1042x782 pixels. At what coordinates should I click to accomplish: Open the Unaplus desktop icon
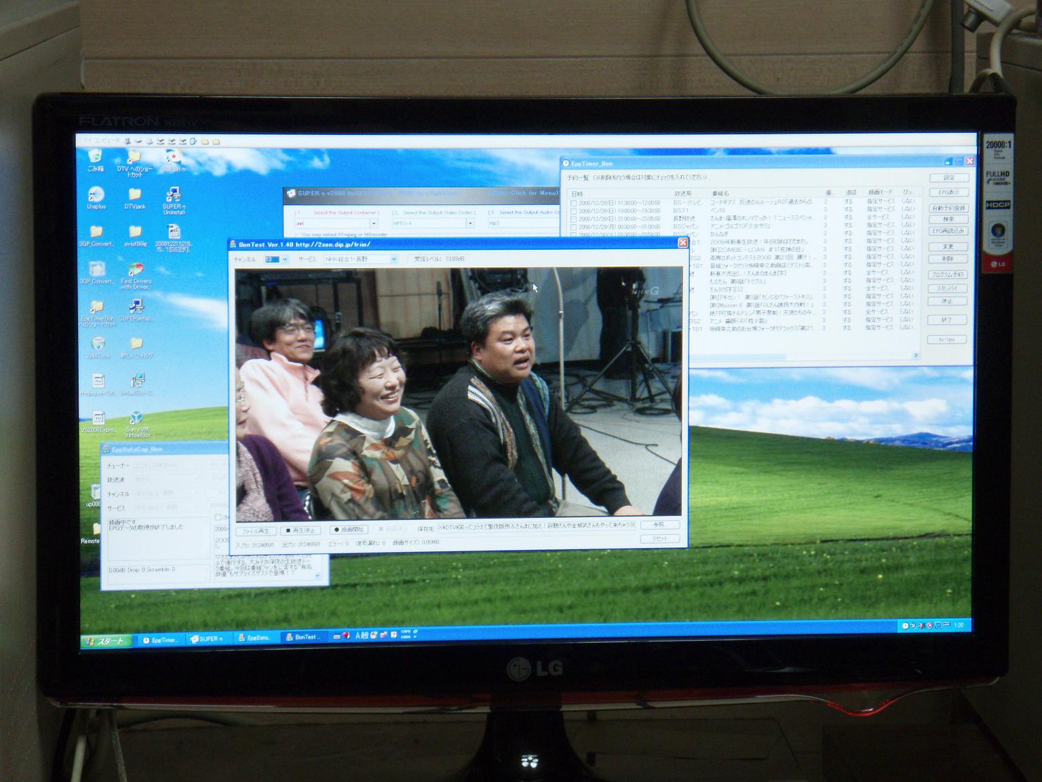coord(96,198)
